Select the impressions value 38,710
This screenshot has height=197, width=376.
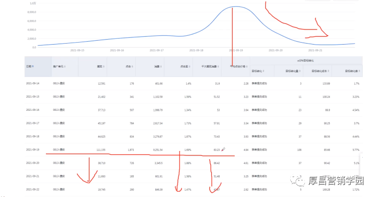(x=101, y=163)
